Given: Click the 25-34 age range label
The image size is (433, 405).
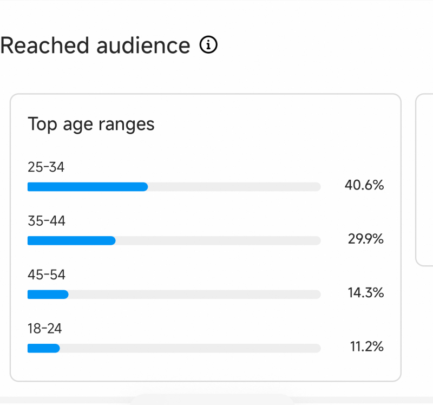Looking at the screenshot, I should coord(46,167).
